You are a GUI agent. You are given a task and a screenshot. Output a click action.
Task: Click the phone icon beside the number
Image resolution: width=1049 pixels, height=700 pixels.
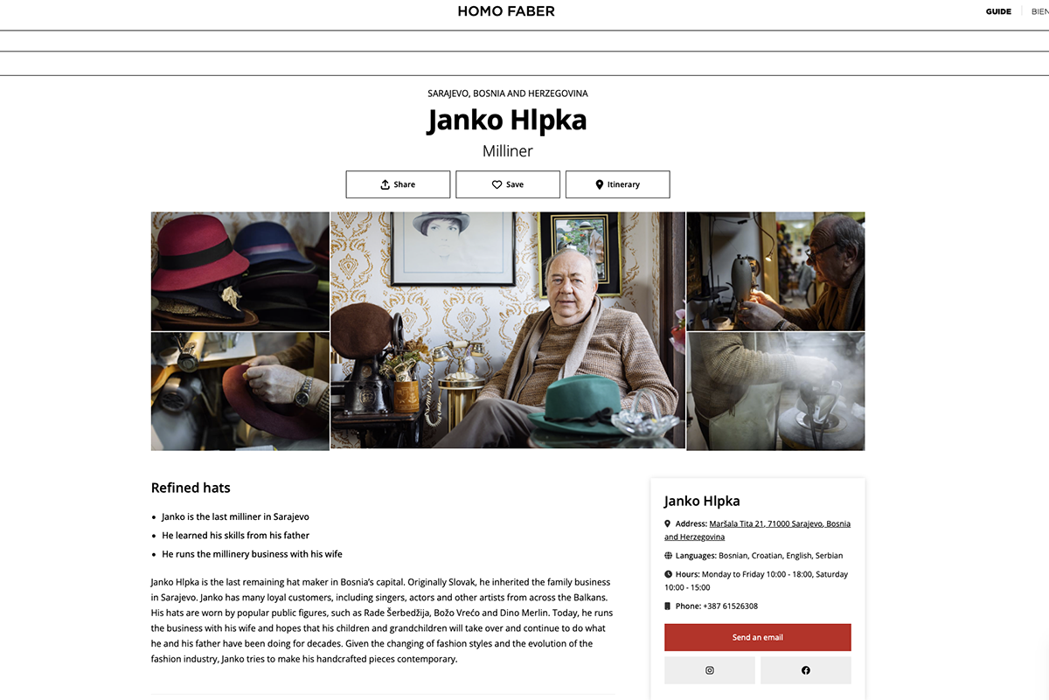coord(668,606)
